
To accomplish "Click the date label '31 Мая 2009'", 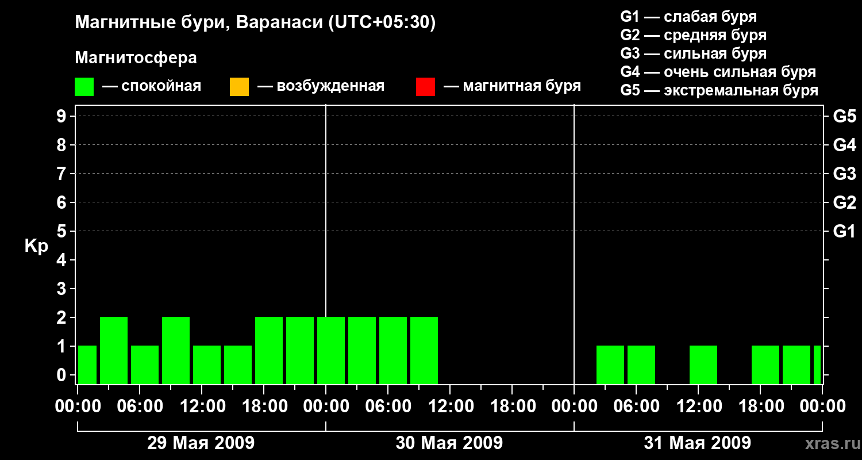I will (697, 443).
